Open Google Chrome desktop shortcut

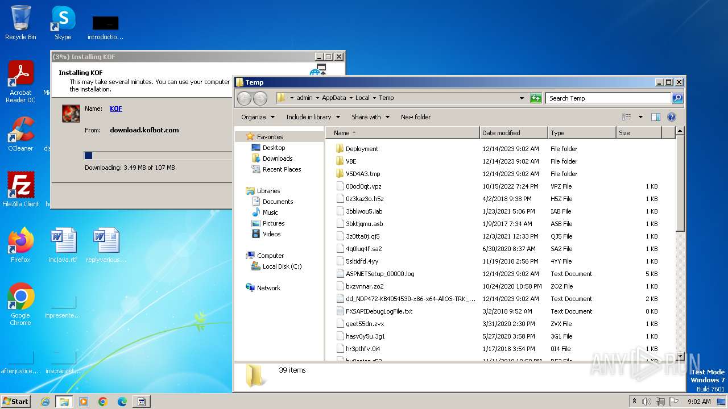coord(20,304)
